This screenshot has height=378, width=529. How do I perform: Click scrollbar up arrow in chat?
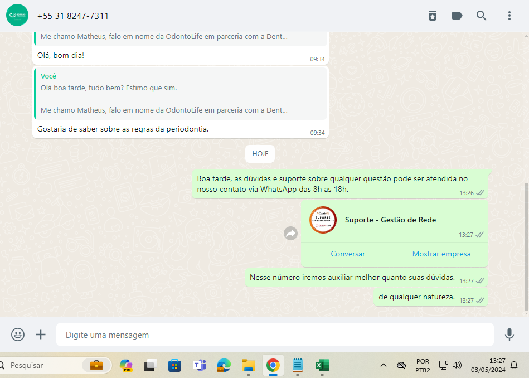(527, 36)
